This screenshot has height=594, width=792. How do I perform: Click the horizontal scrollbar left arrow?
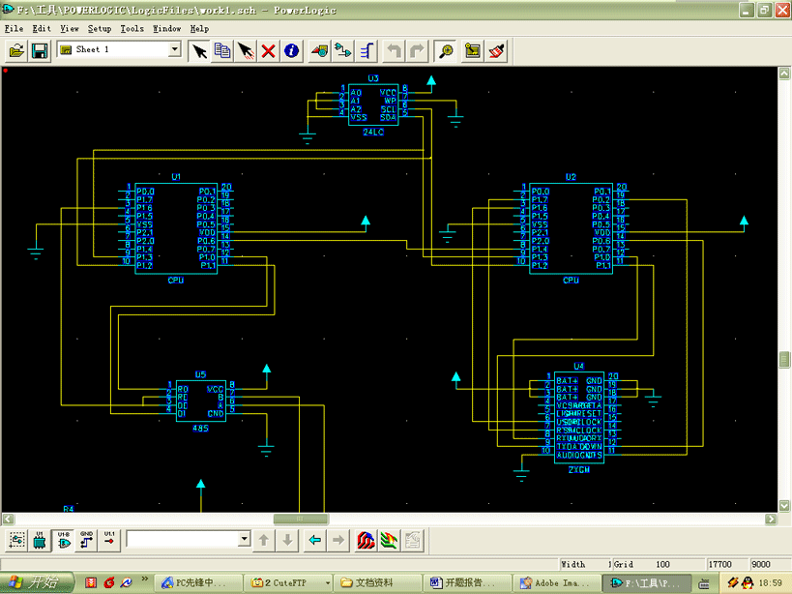[x=8, y=519]
